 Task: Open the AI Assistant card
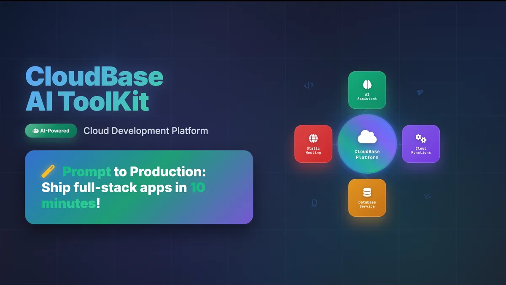pos(367,90)
